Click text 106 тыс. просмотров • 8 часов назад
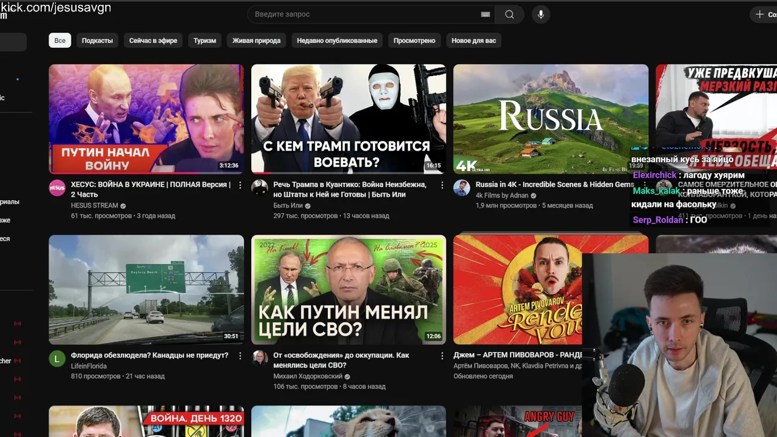This screenshot has height=437, width=777. pyautogui.click(x=329, y=387)
